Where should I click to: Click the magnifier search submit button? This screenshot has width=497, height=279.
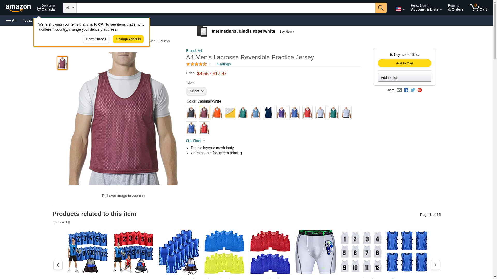pyautogui.click(x=381, y=8)
